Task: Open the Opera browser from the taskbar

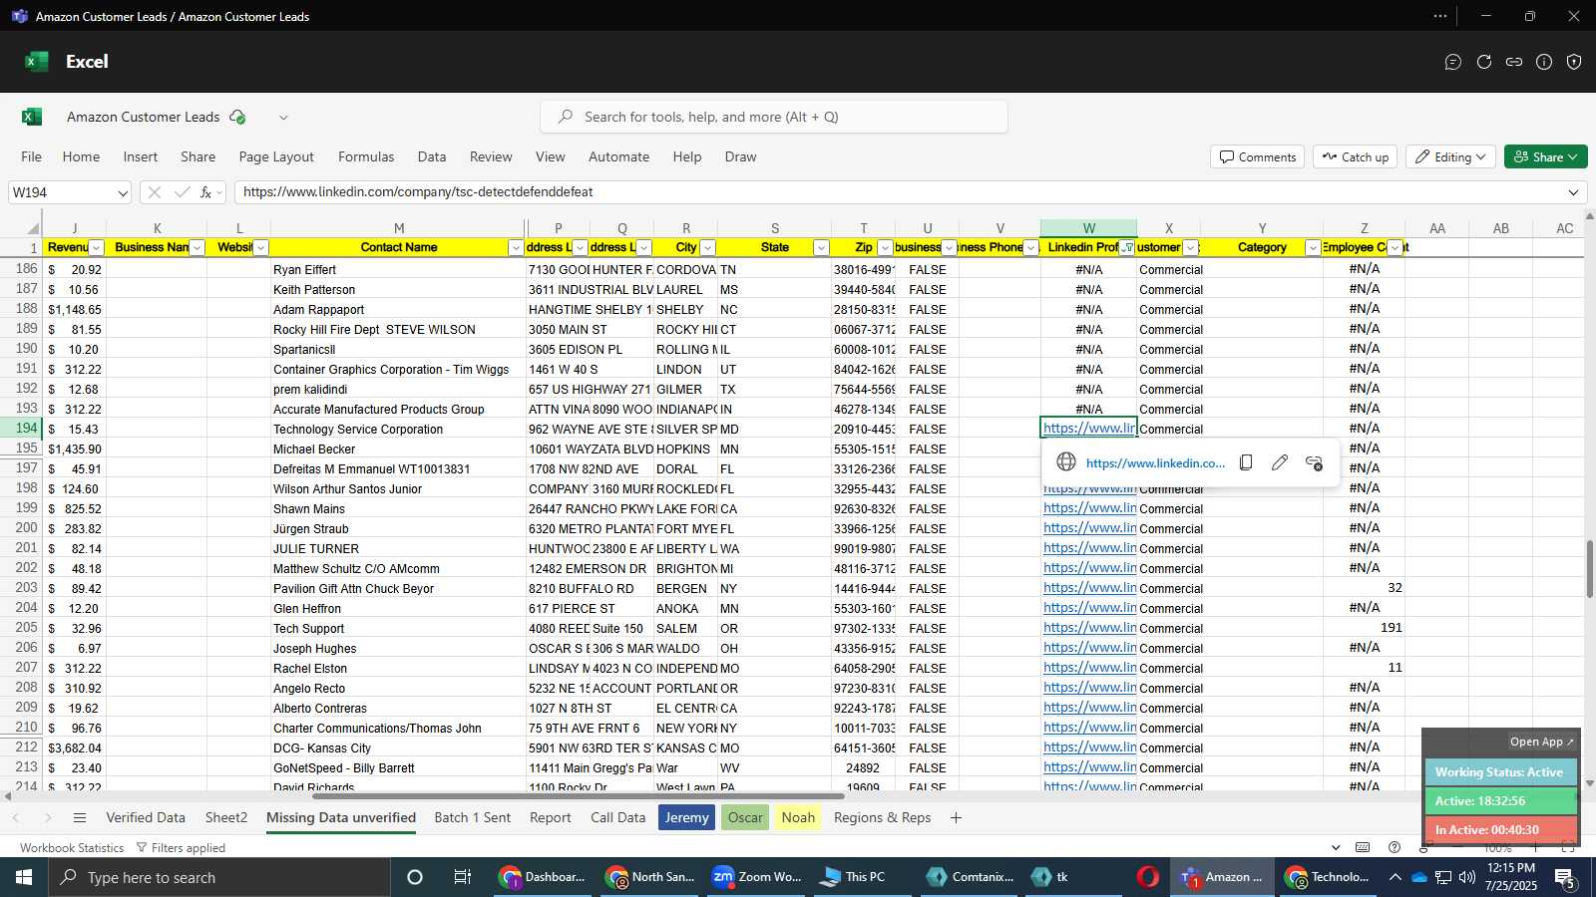Action: pyautogui.click(x=1147, y=877)
